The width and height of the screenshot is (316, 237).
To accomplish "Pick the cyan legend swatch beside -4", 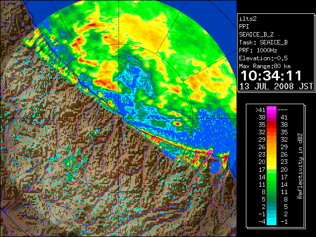I will click(x=272, y=221).
